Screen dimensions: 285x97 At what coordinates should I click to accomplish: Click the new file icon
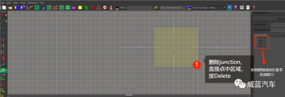[x=4, y=8]
